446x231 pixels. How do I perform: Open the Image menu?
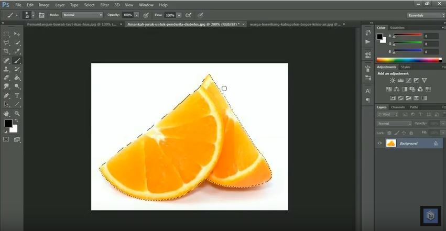[44, 5]
